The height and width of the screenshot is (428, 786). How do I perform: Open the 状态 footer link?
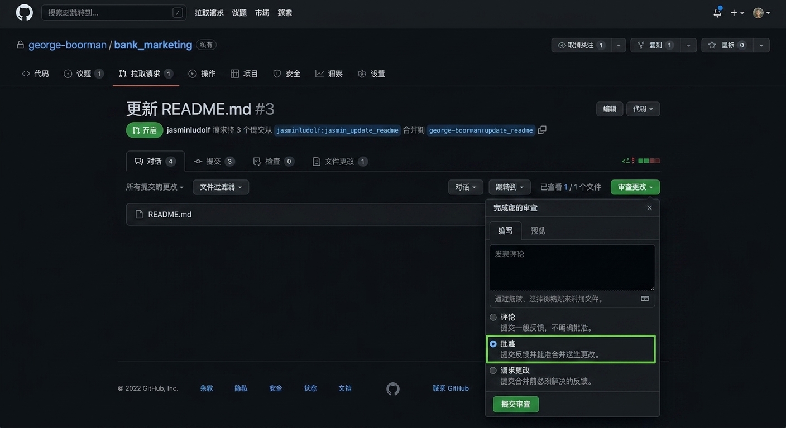(310, 388)
